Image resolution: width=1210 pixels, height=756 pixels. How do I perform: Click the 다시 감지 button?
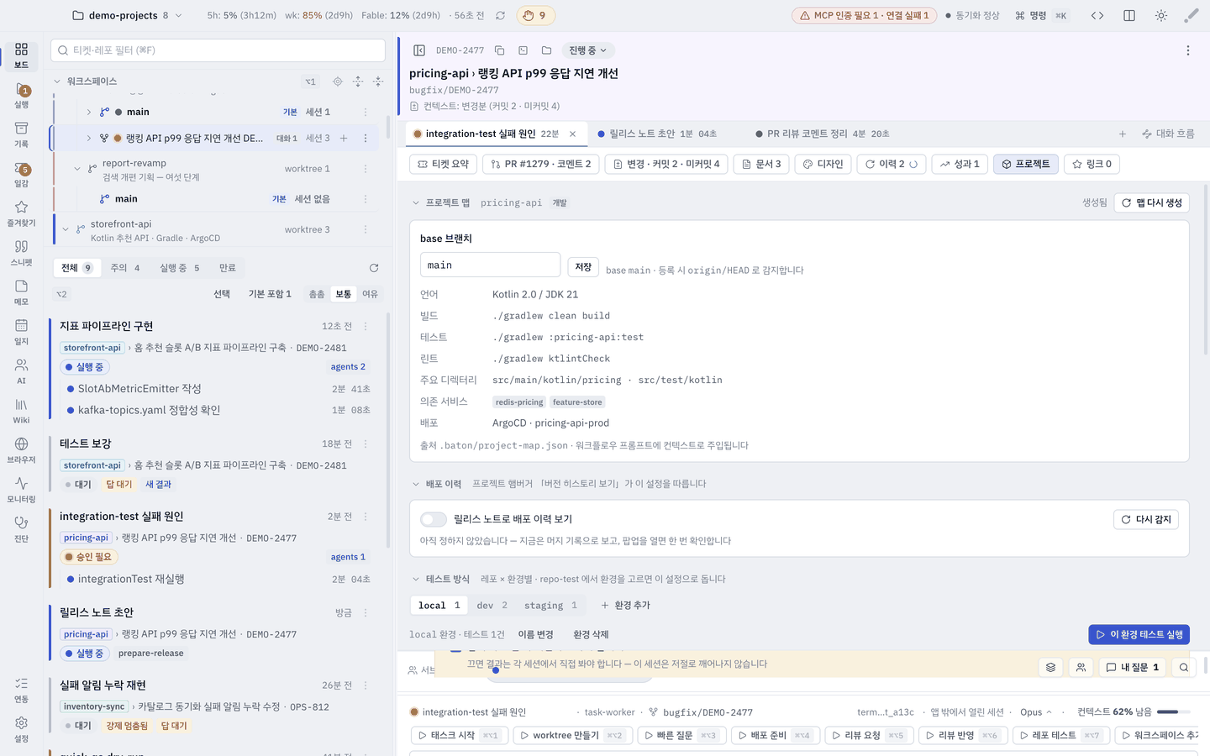coord(1146,519)
